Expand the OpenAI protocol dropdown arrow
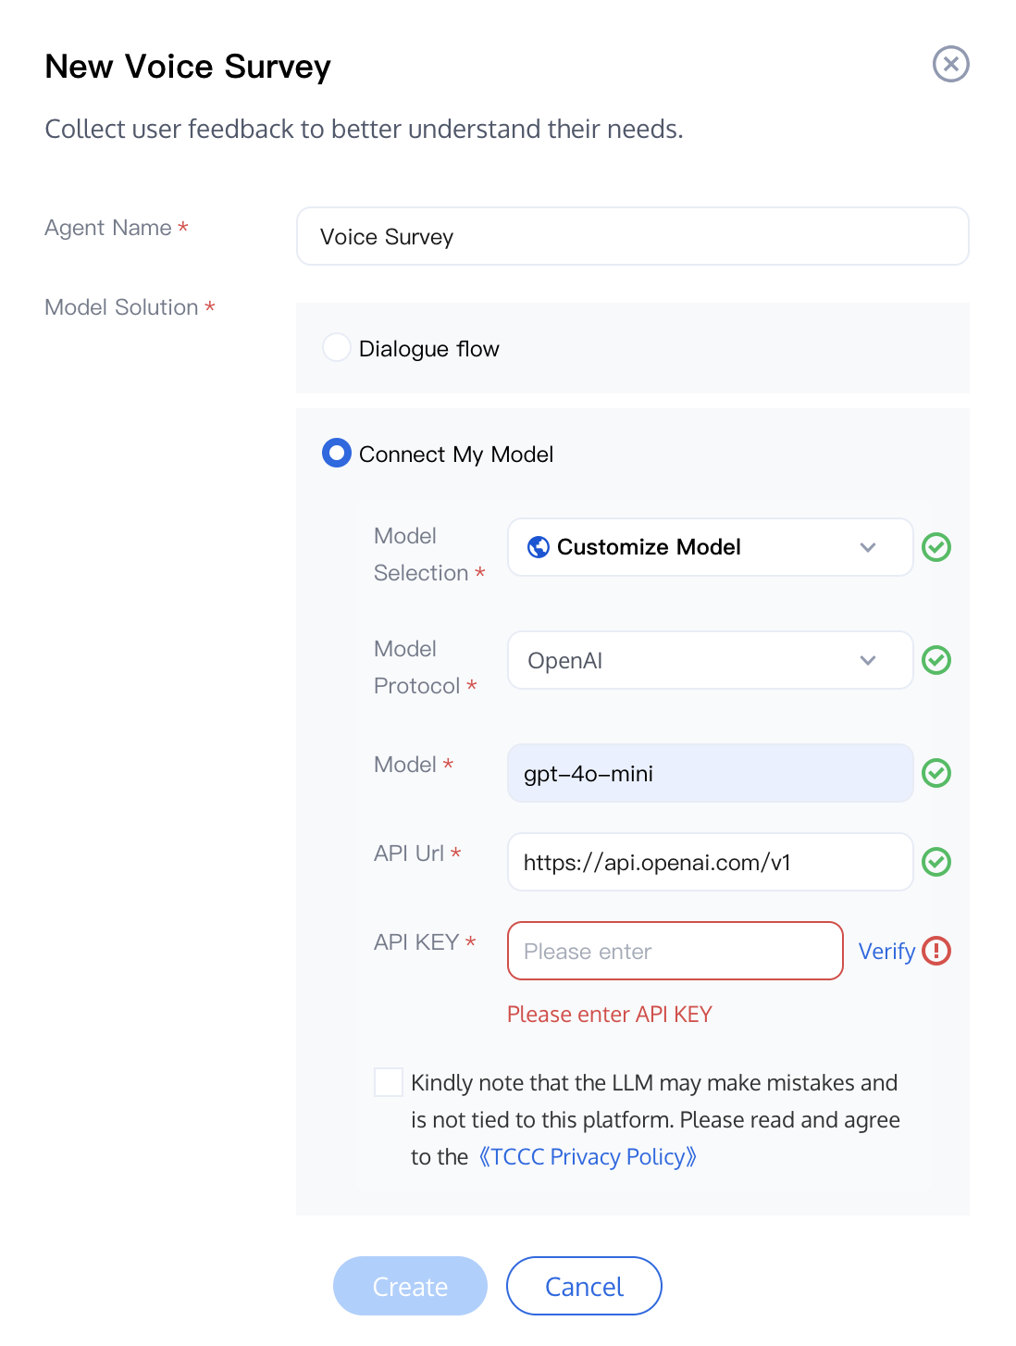Screen dimensions: 1016x1346 tap(867, 660)
